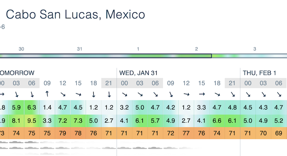Image resolution: width=287 pixels, height=156 pixels.
Task: Open the WED, JAN 31 day header
Action: 138,73
